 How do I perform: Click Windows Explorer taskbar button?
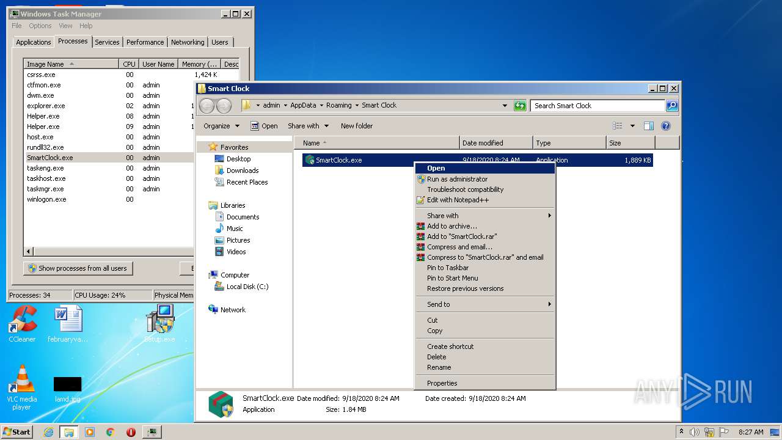click(x=68, y=432)
